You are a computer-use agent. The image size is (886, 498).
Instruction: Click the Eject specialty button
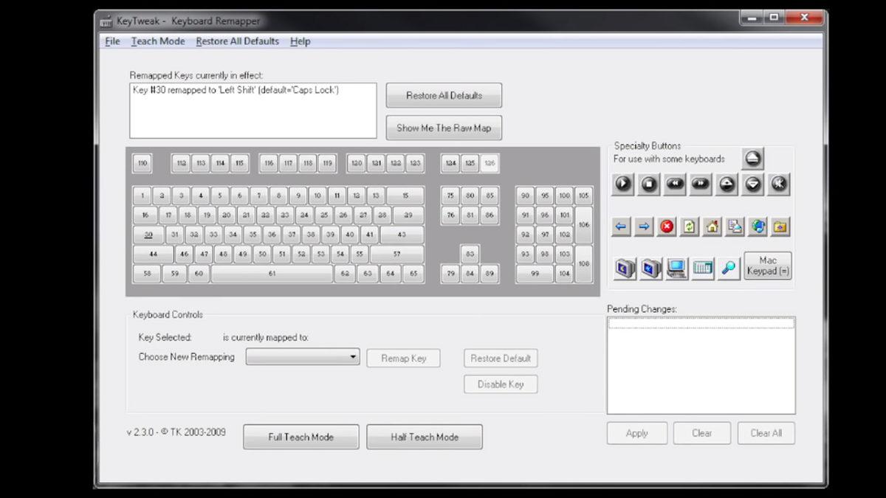(752, 159)
